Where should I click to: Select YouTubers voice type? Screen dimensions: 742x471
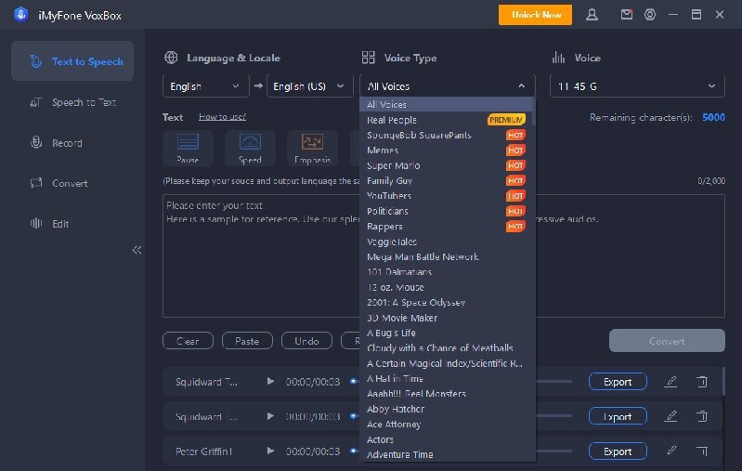coord(446,196)
